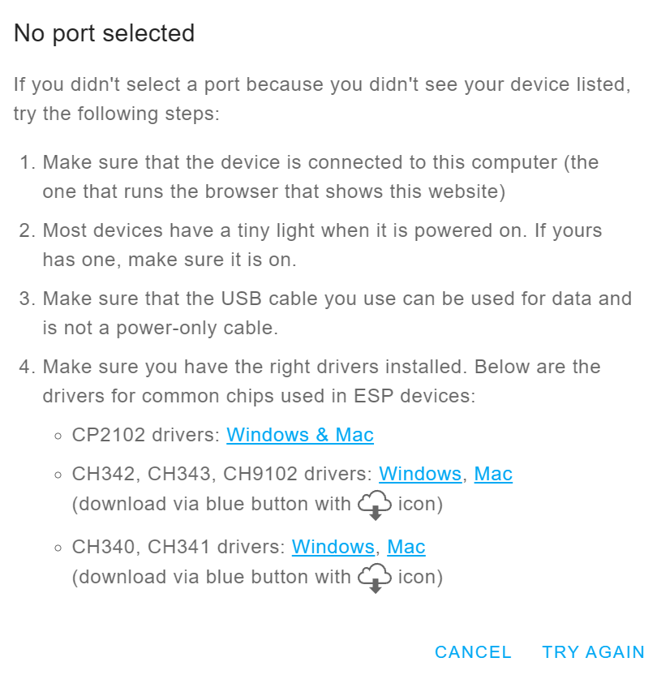657x675 pixels.
Task: Select step 3 about the USB cable
Action: click(x=336, y=313)
